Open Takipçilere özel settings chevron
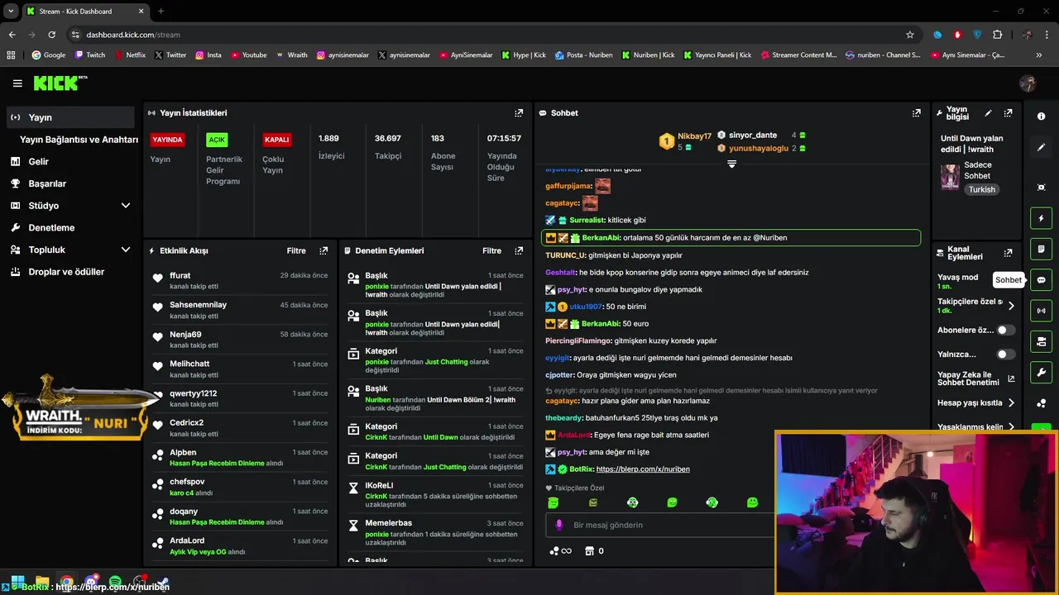Viewport: 1059px width, 595px height. [1011, 306]
